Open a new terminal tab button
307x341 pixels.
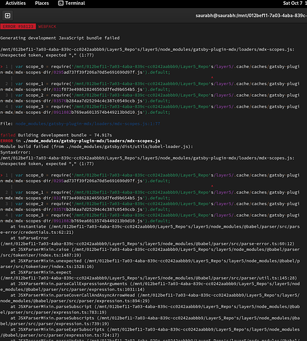point(7,16)
